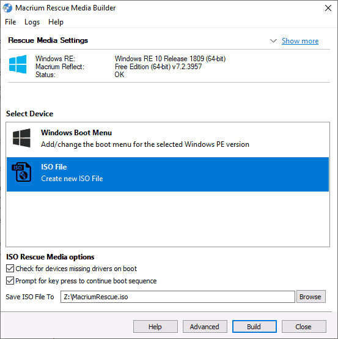Click Browse to choose ISO location
The width and height of the screenshot is (338, 339).
(x=310, y=297)
